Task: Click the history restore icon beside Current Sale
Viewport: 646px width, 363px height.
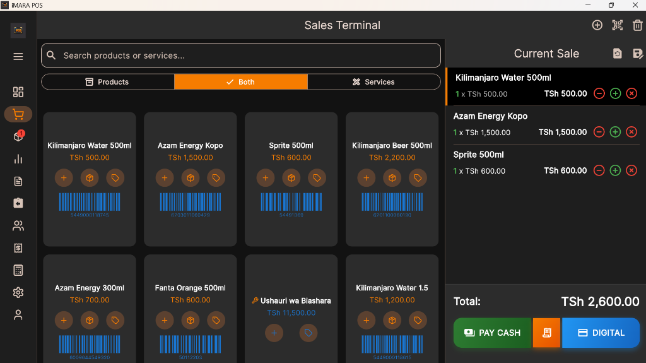Action: click(x=617, y=54)
